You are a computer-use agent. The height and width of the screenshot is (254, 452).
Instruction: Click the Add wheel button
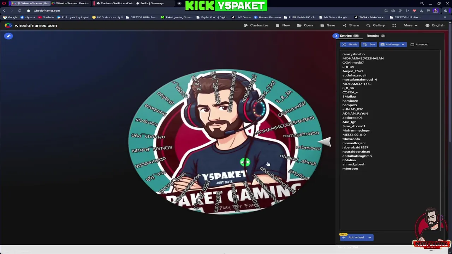click(353, 237)
